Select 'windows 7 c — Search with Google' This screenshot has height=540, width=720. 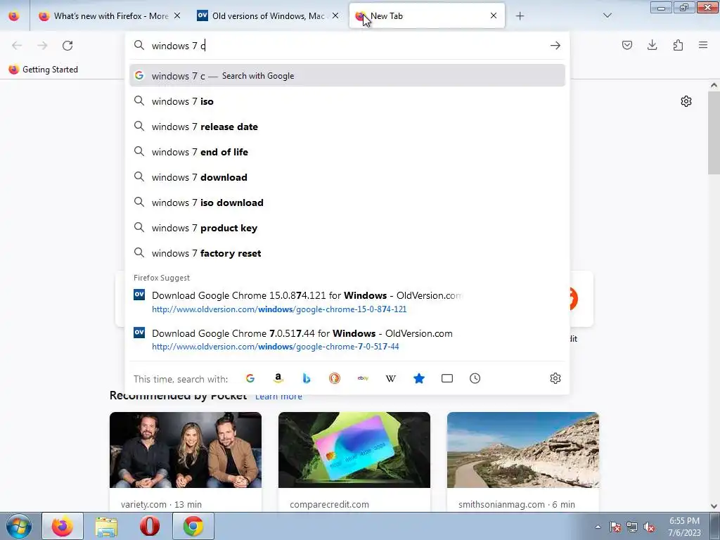[x=347, y=76]
